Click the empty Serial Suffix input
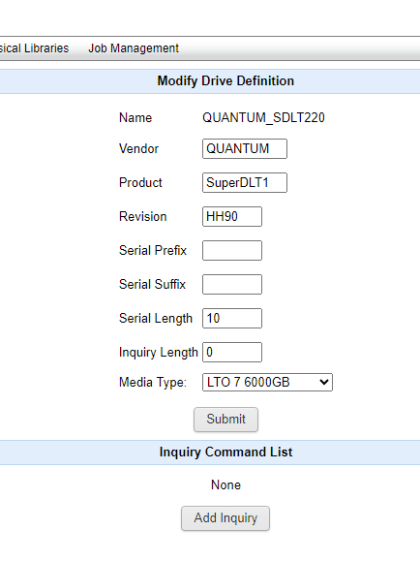This screenshot has width=420, height=562. (232, 284)
